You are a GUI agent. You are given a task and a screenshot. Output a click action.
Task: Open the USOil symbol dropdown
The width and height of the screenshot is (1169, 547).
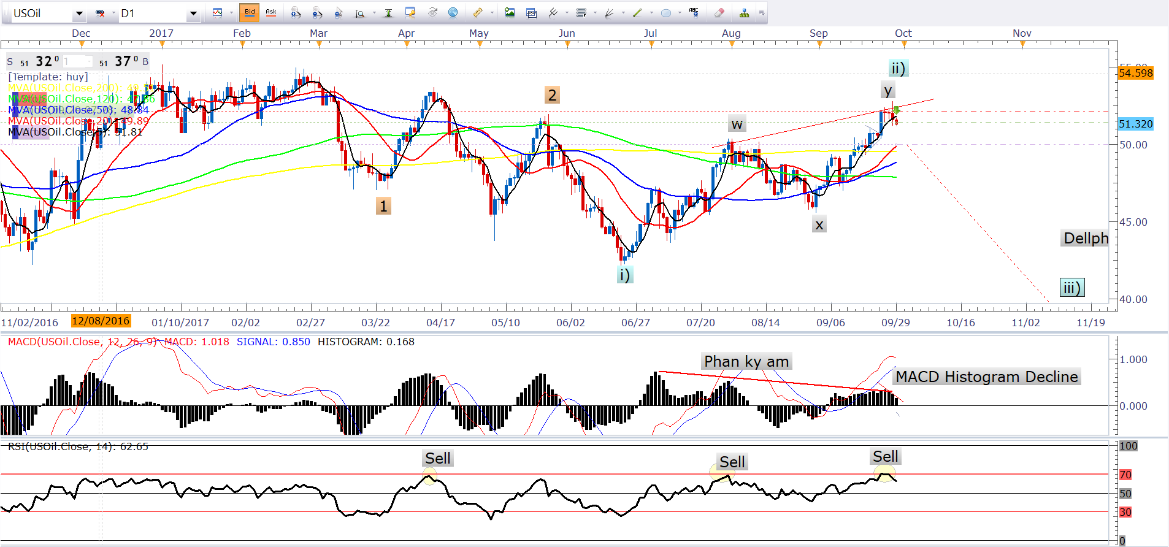(79, 13)
